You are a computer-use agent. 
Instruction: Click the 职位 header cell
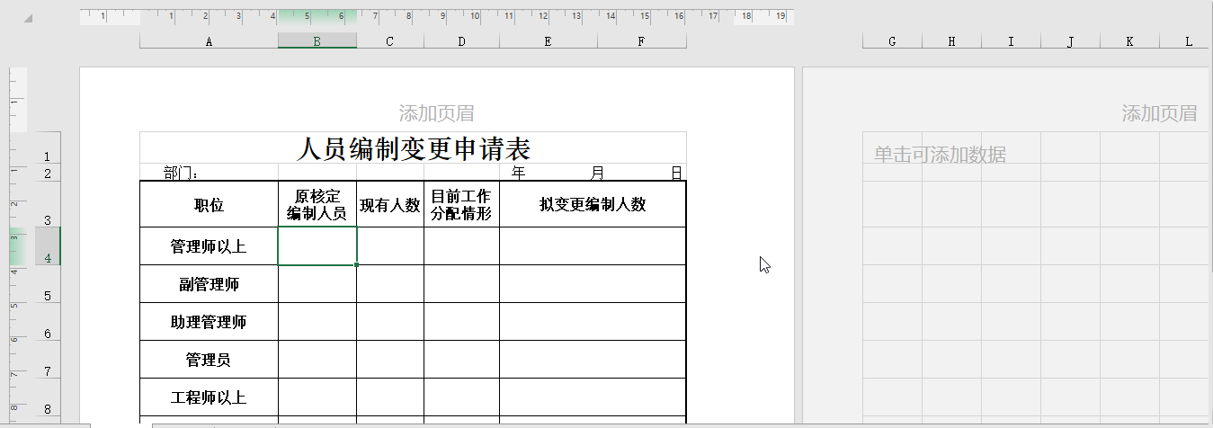click(209, 205)
